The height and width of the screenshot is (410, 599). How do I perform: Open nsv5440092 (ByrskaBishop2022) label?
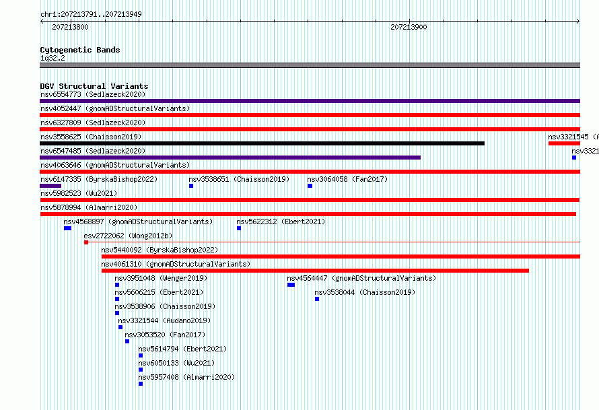(x=160, y=250)
